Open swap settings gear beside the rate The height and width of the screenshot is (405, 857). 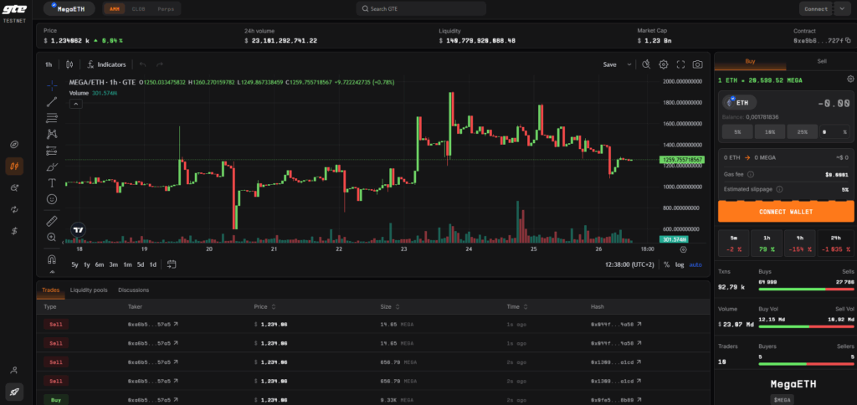[x=850, y=79]
